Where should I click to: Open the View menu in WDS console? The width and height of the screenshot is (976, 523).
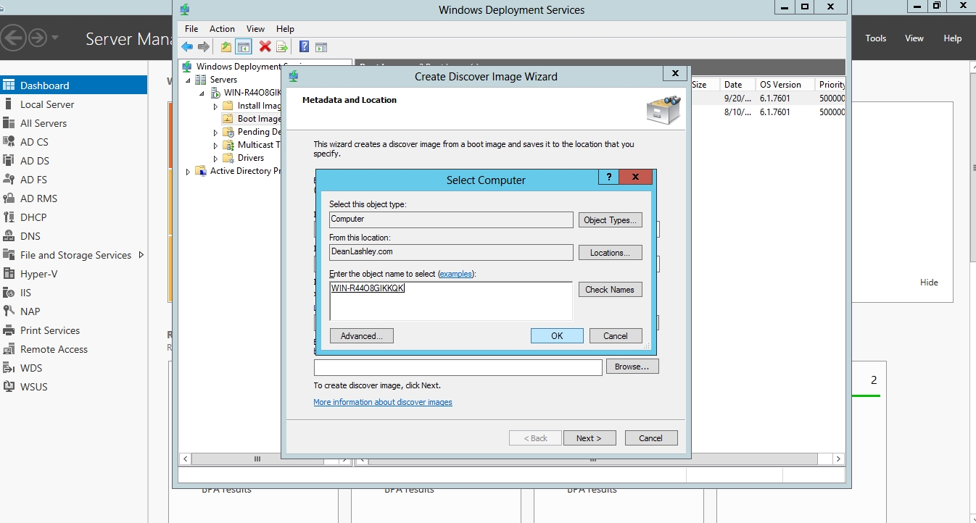(255, 29)
